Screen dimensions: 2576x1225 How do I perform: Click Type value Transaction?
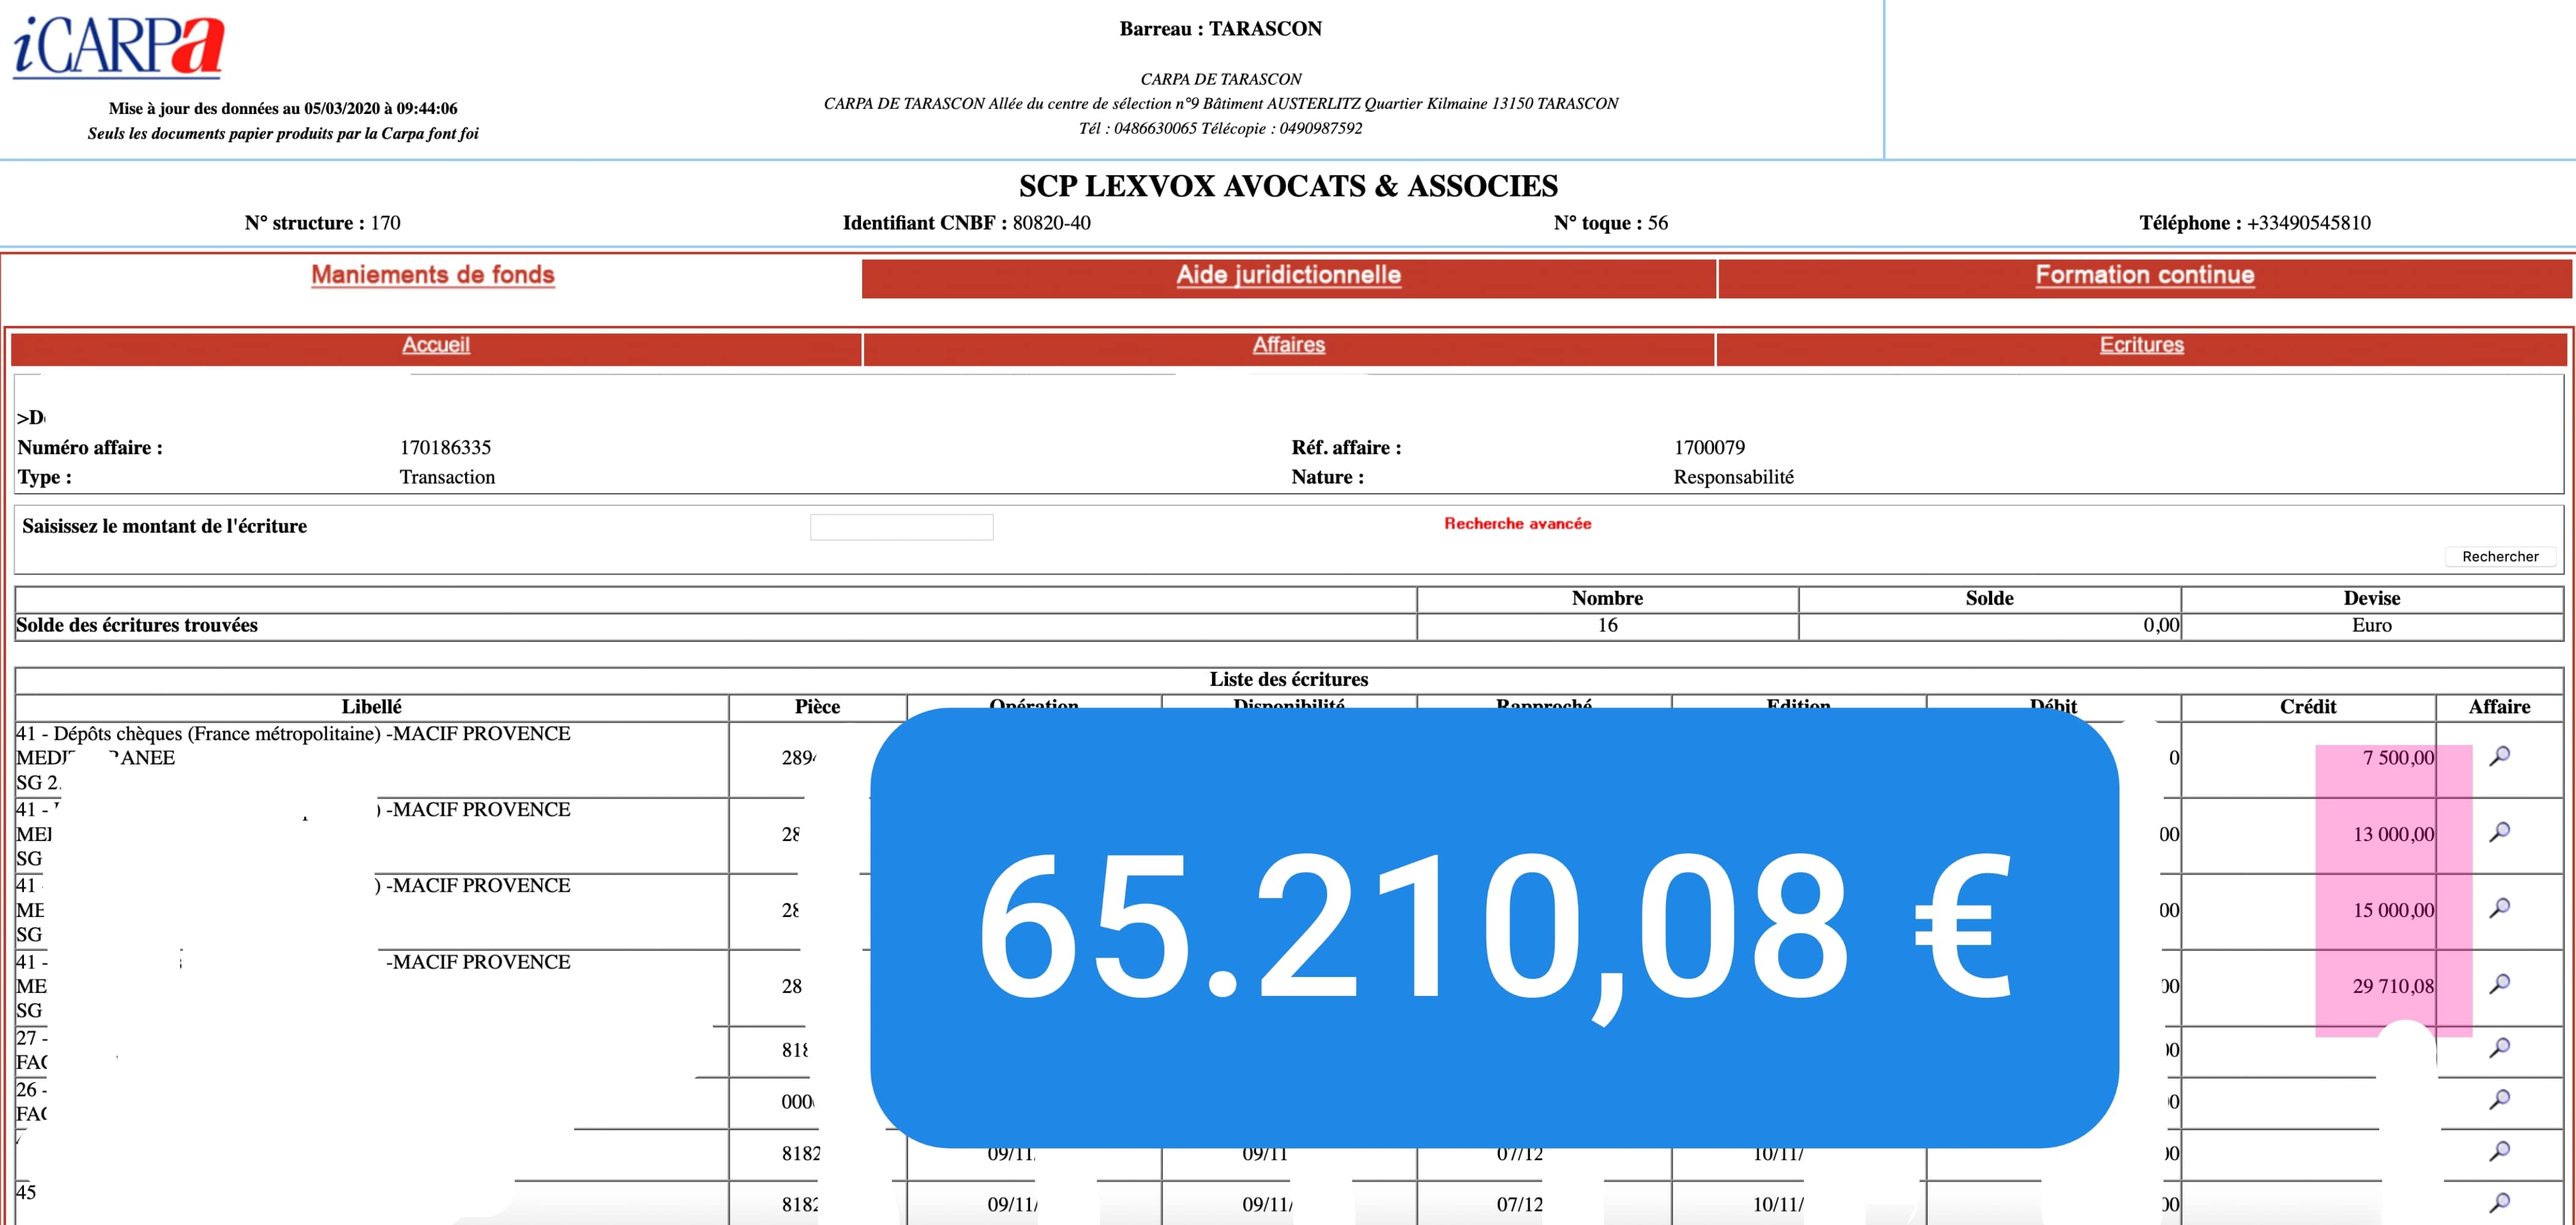point(447,478)
